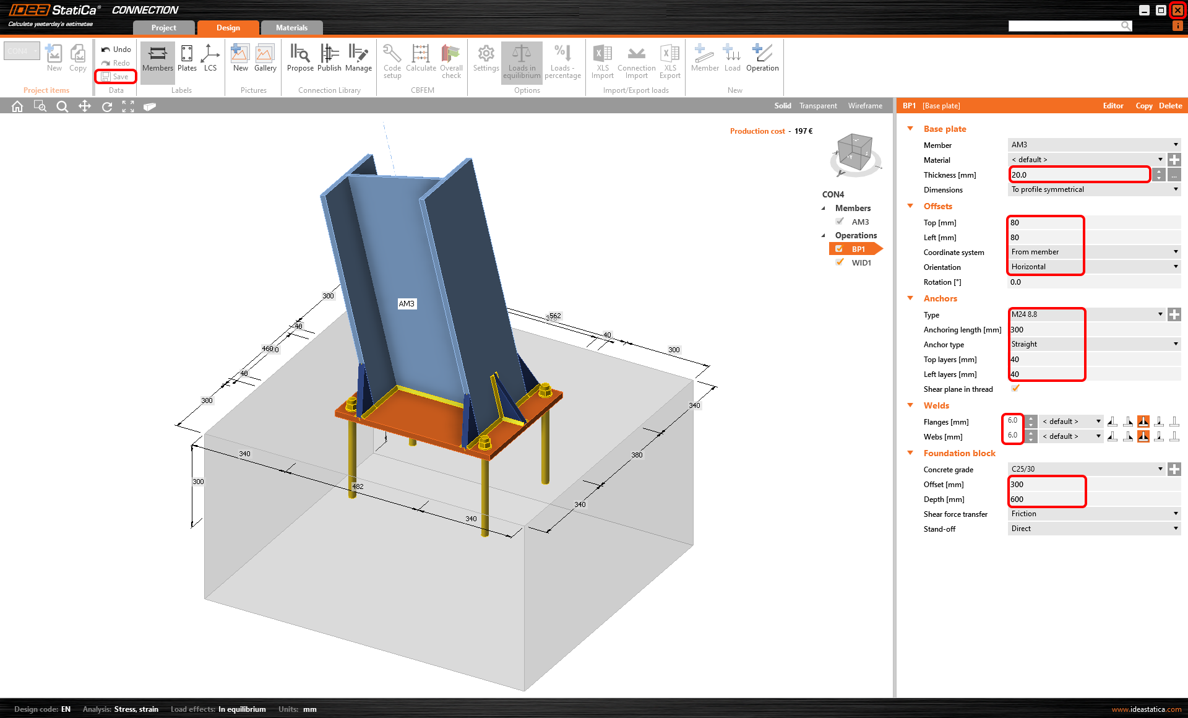The width and height of the screenshot is (1188, 718).
Task: Click the home view icon
Action: point(17,106)
